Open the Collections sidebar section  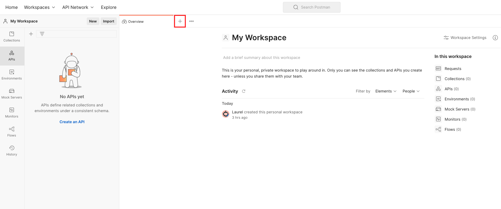(x=12, y=37)
